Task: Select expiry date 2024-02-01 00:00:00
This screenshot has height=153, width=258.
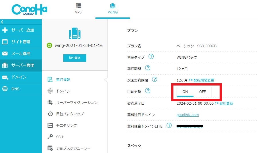Action: pos(195,104)
